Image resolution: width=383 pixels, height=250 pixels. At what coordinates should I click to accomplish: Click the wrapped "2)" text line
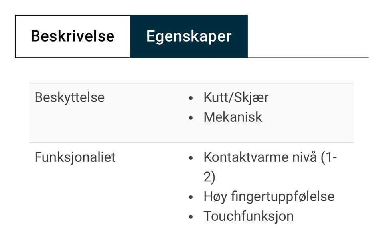[209, 177]
